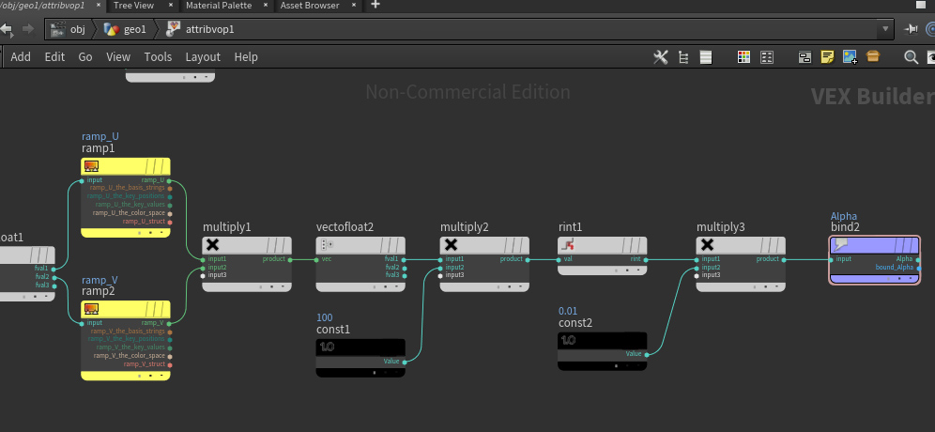The image size is (935, 432).
Task: Select rint1 node by its step icon
Action: coord(567,244)
